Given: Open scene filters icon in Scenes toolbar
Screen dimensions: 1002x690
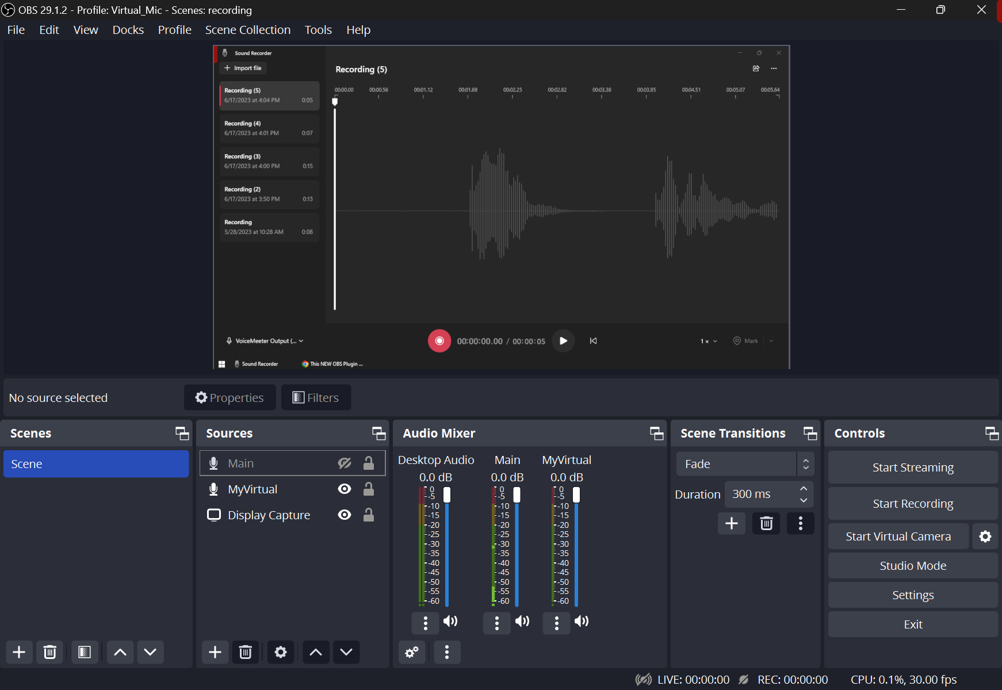Looking at the screenshot, I should pyautogui.click(x=85, y=652).
